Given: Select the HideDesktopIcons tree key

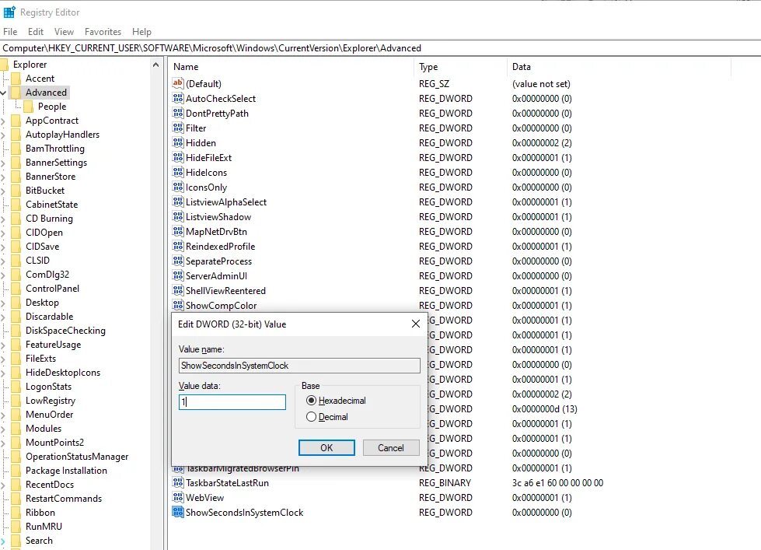Looking at the screenshot, I should coord(63,373).
